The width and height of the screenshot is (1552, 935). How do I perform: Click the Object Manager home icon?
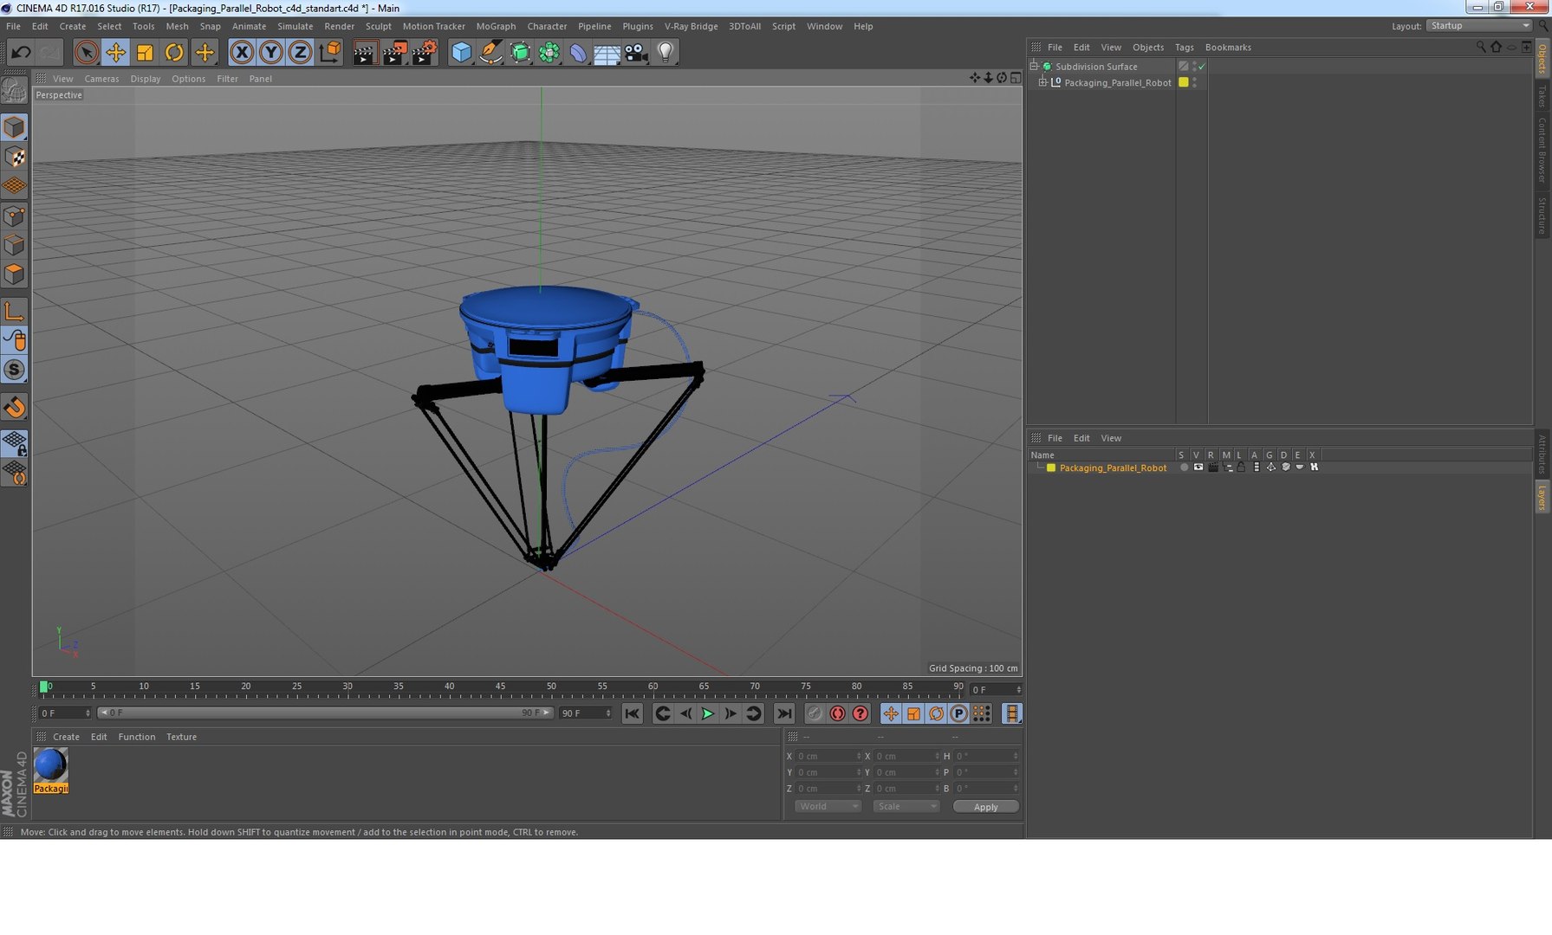[x=1496, y=47]
